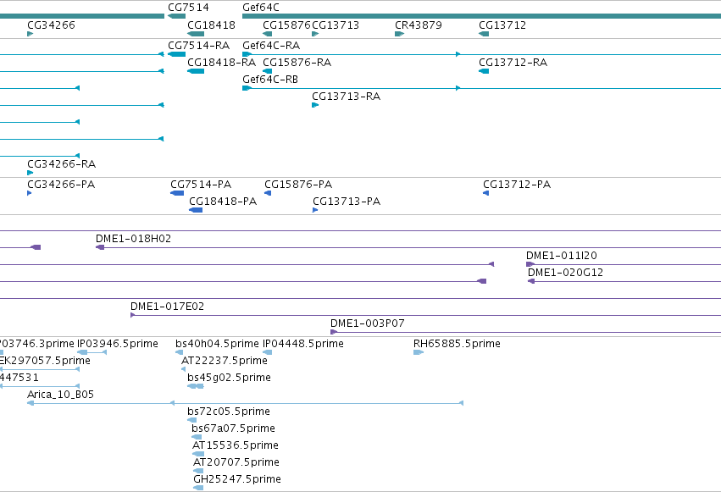This screenshot has height=492, width=721.
Task: Click the CG18418-PA protein label
Action: (x=223, y=202)
